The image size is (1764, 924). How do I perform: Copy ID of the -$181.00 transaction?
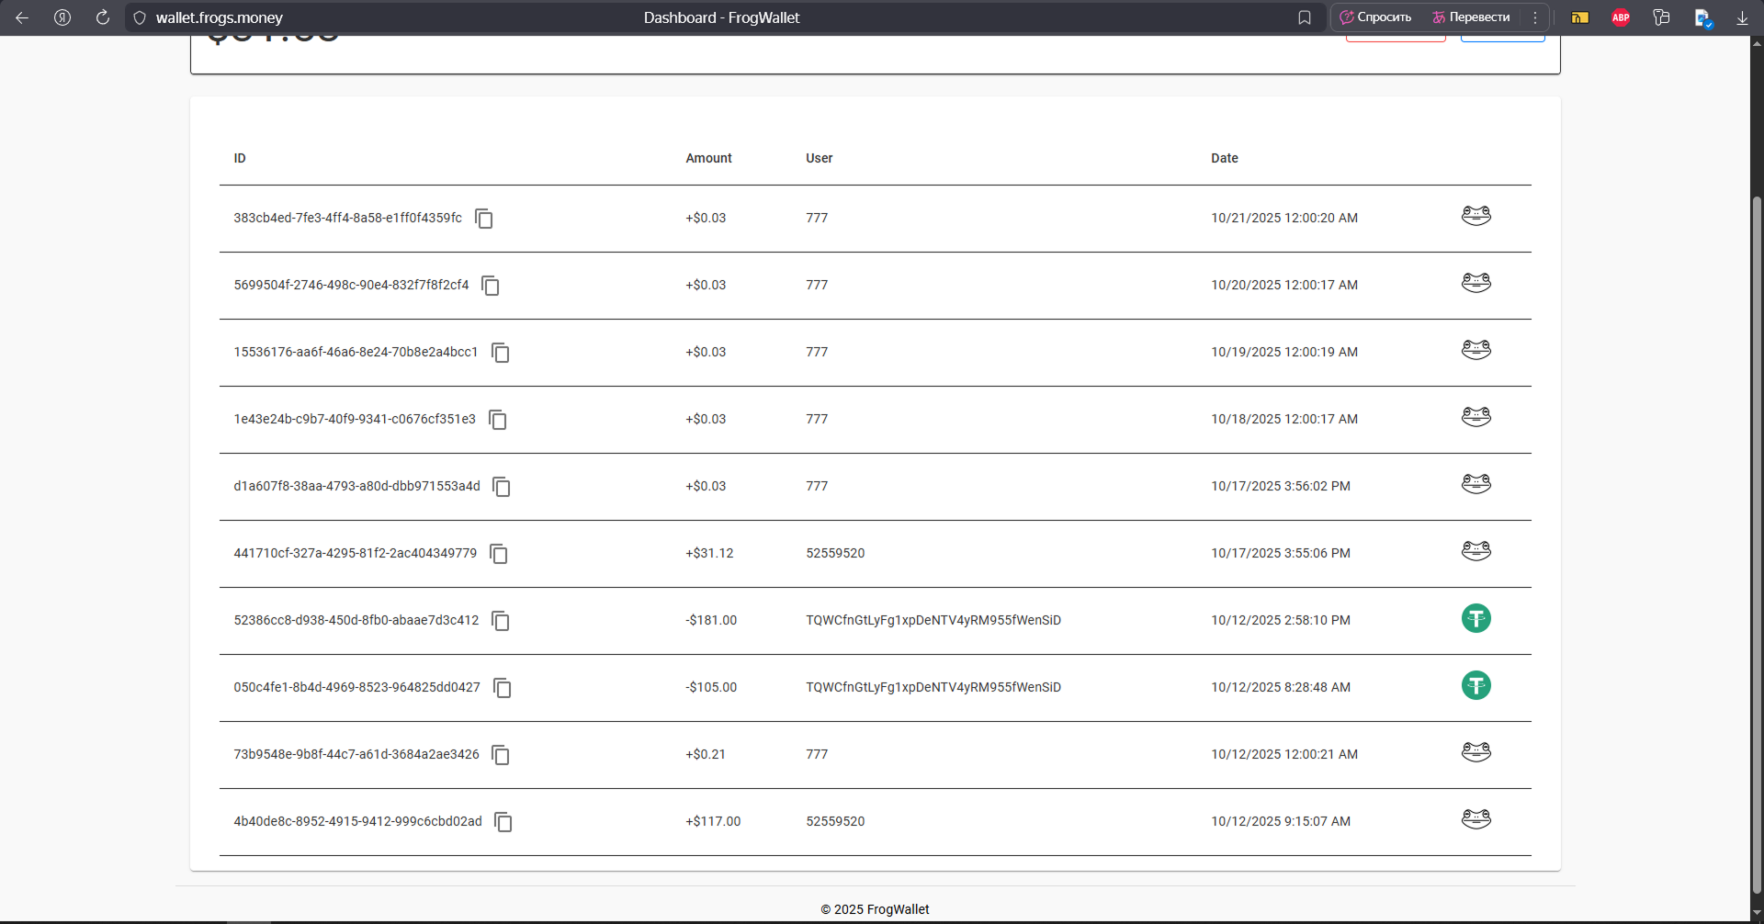[x=501, y=621]
